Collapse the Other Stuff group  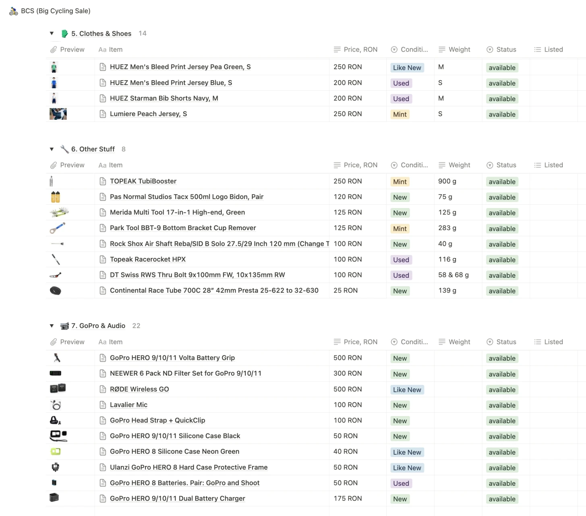52,149
